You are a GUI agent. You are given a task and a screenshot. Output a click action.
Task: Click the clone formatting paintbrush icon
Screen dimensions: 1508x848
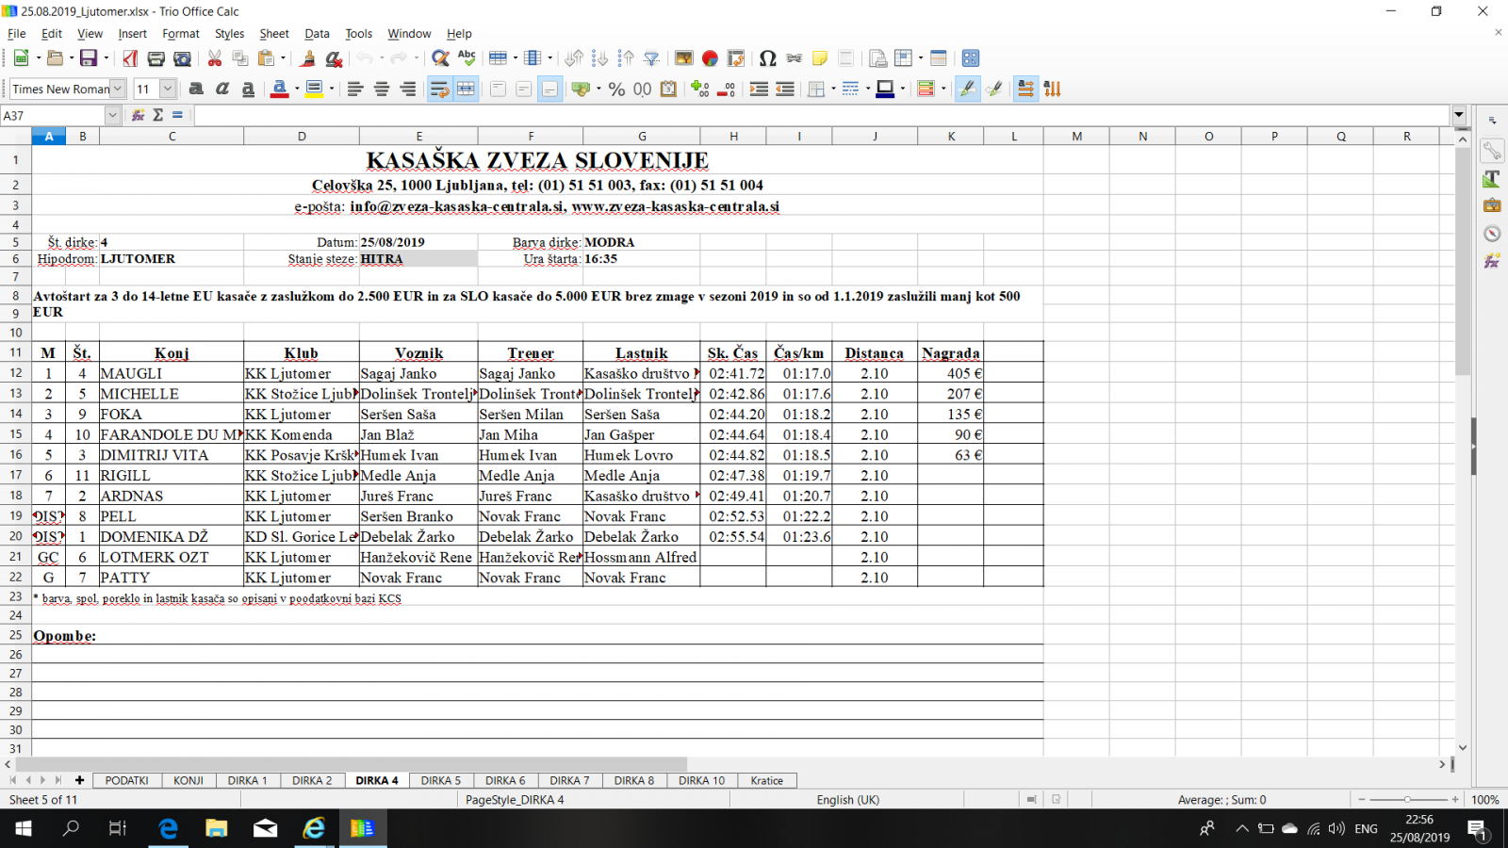click(x=307, y=58)
